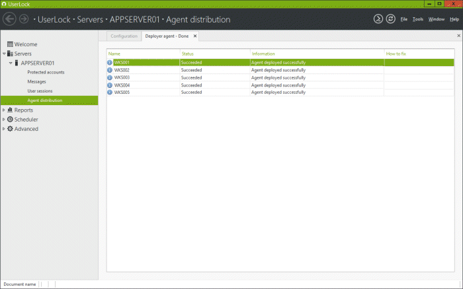Viewport: 463px width, 289px height.
Task: Switch to the Configuration tab
Action: [124, 36]
